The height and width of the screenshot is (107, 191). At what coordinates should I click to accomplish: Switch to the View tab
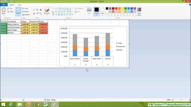[19, 5]
